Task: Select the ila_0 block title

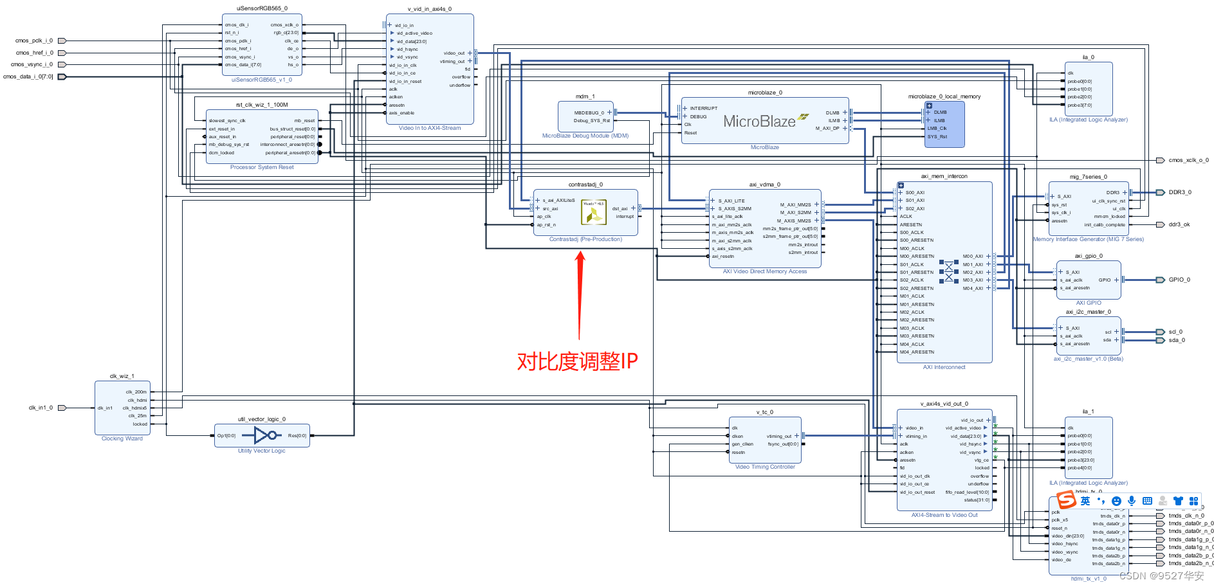Action: [1088, 57]
